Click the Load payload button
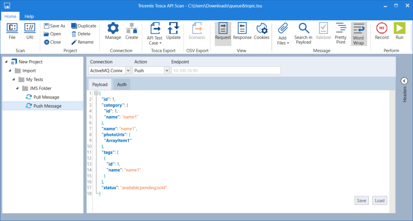 pos(380,200)
